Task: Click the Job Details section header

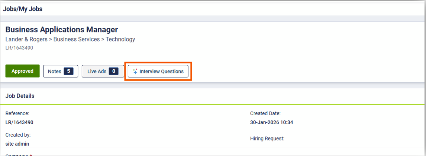Action: tap(20, 96)
